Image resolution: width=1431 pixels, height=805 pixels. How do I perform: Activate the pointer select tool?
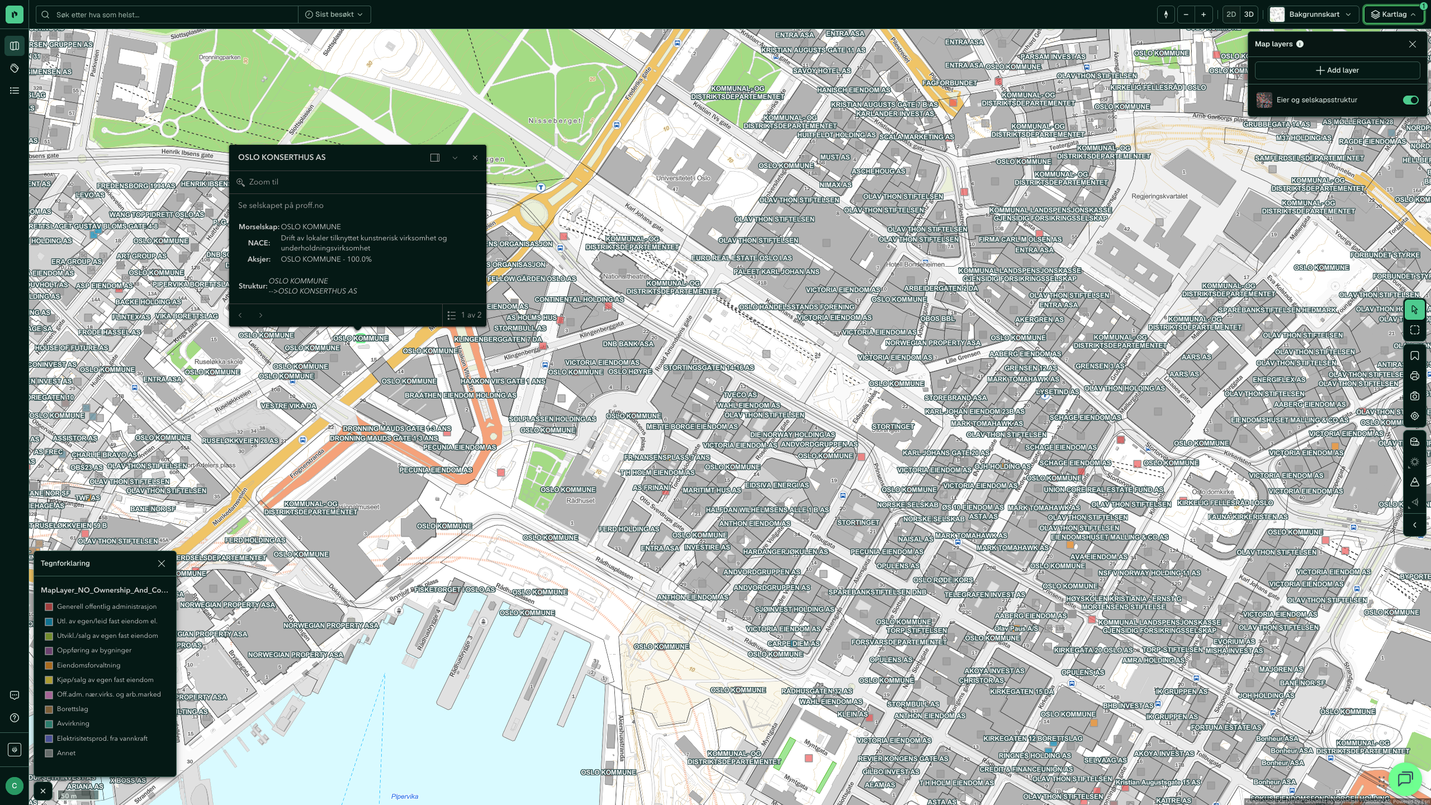coord(1415,310)
